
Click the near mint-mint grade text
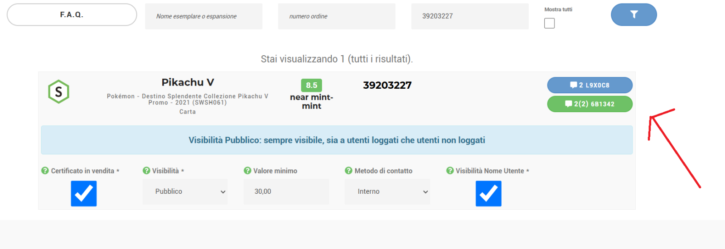(x=311, y=101)
